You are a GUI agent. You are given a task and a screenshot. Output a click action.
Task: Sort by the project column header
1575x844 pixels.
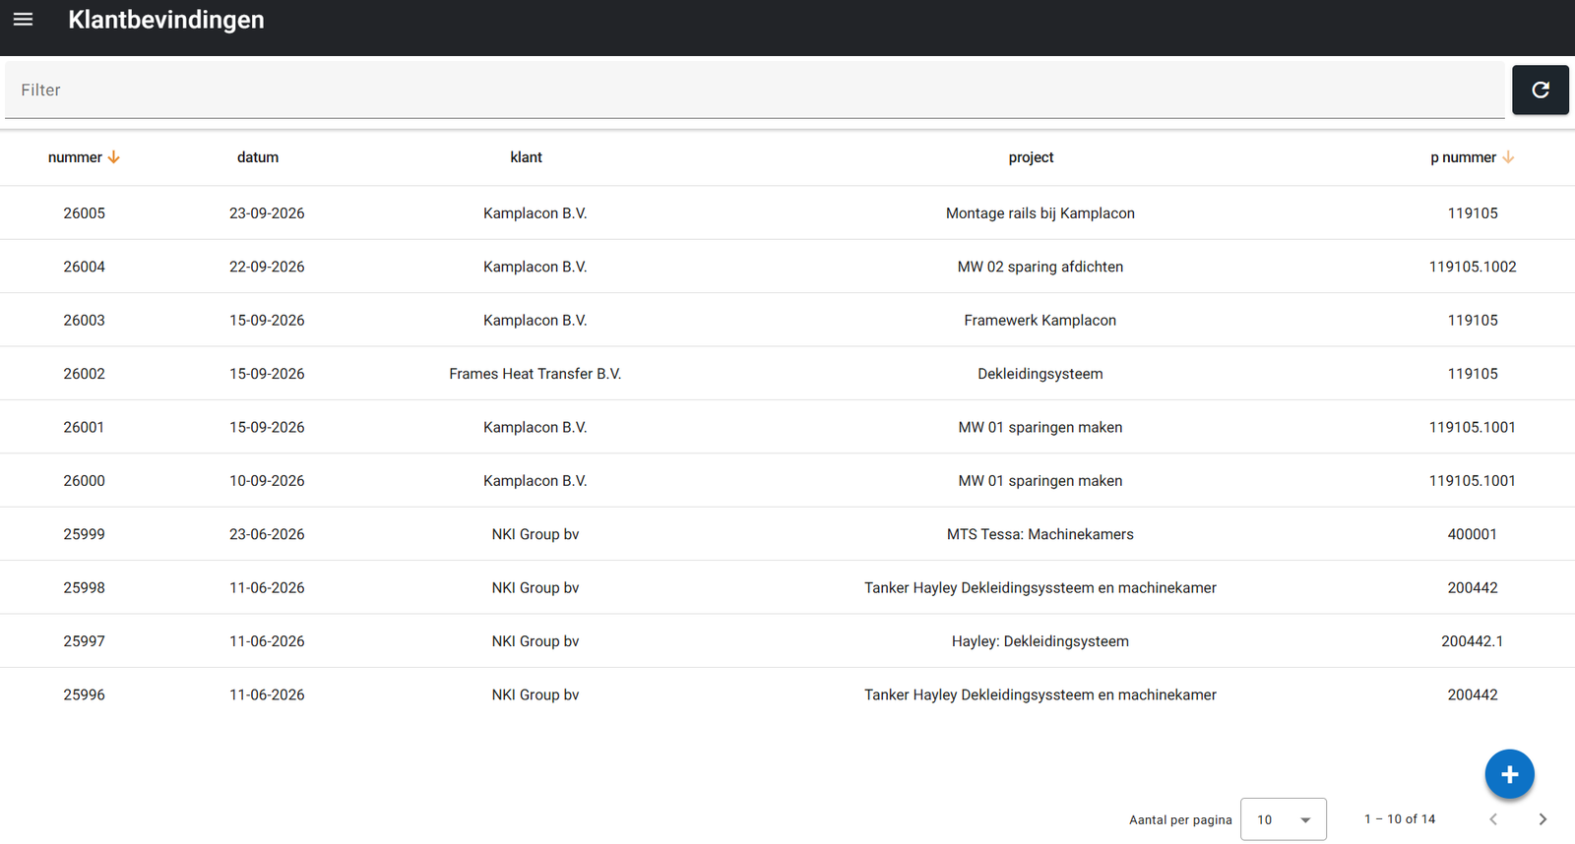pyautogui.click(x=1031, y=157)
